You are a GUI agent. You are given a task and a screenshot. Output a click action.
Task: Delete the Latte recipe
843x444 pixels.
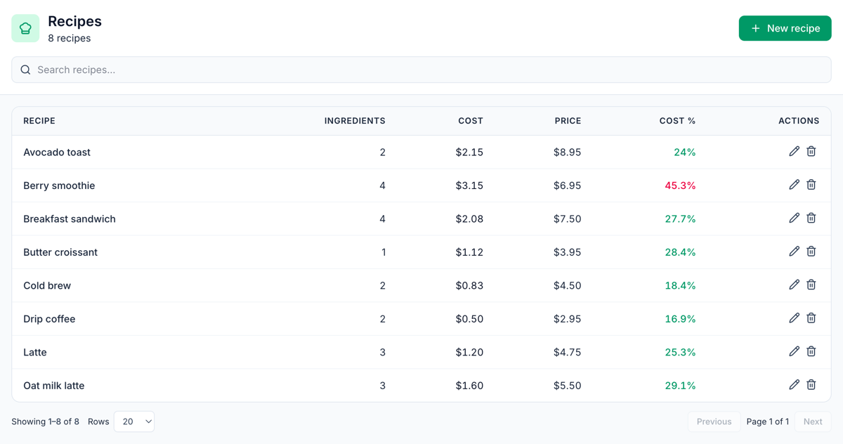click(811, 351)
